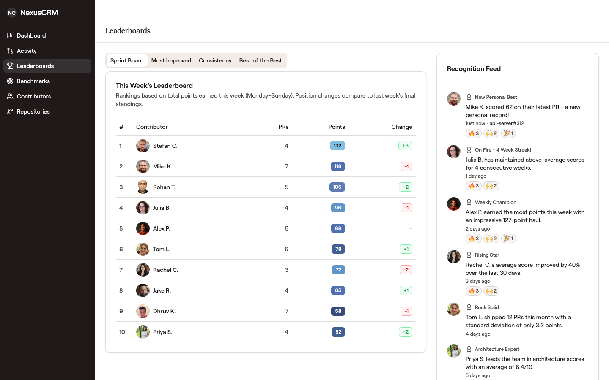Image resolution: width=609 pixels, height=380 pixels.
Task: Toggle raised hands reaction on Rising Star post
Action: click(491, 291)
